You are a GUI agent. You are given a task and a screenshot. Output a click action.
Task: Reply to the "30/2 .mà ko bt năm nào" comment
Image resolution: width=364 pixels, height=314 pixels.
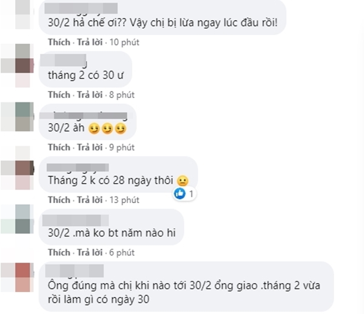90,252
